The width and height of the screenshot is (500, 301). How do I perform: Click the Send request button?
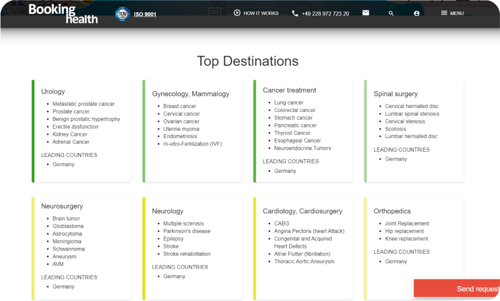coord(457,289)
